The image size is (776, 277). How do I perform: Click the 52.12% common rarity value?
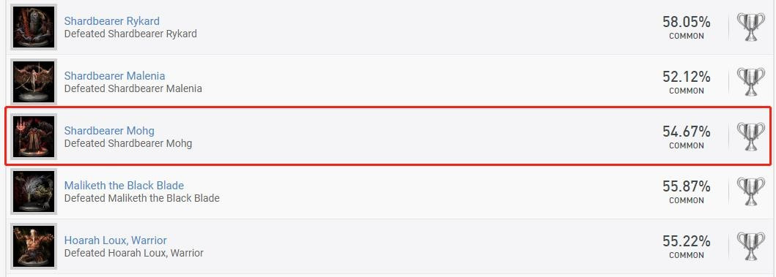click(687, 77)
